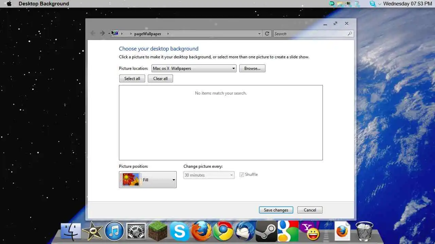Expand chevron after pageWallpaper breadcrumb
Screen dimensions: 435x244
click(168, 34)
